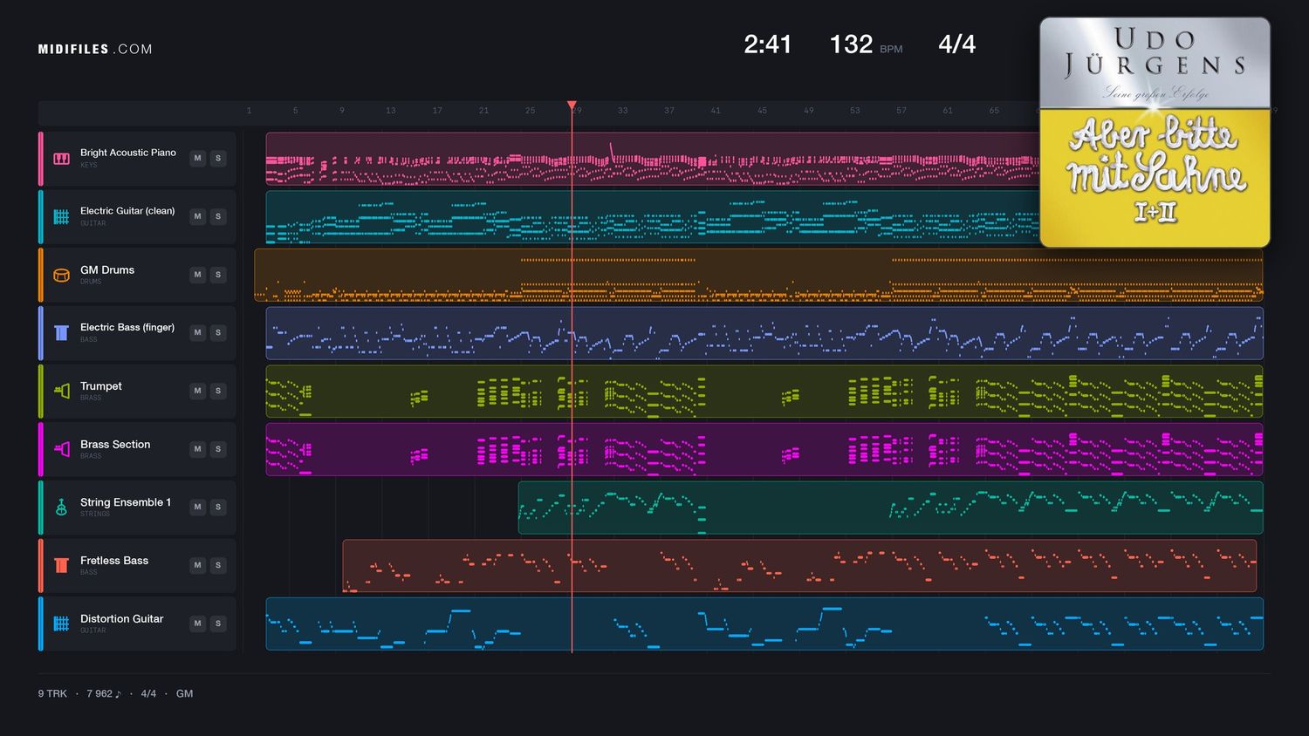Click bar 57 on the timeline ruler
Screen dimensions: 1309x736
click(x=901, y=111)
